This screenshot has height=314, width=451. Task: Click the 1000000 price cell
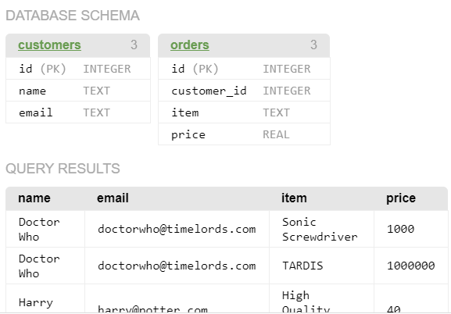coord(411,266)
